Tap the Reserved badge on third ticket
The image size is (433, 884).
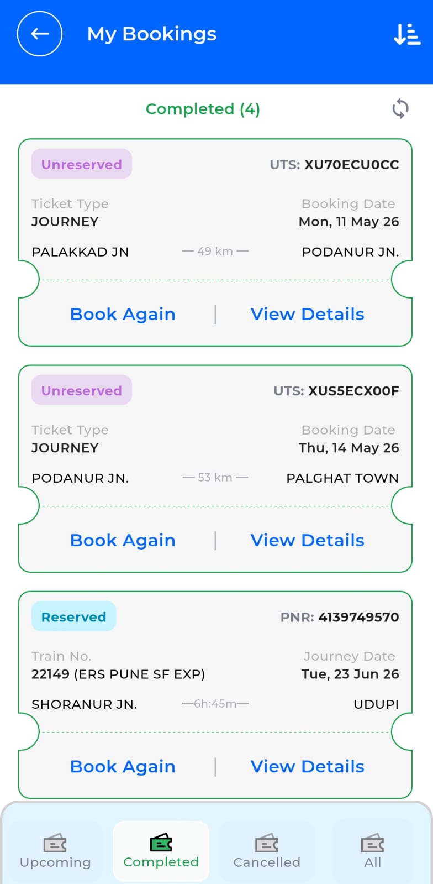(x=74, y=616)
